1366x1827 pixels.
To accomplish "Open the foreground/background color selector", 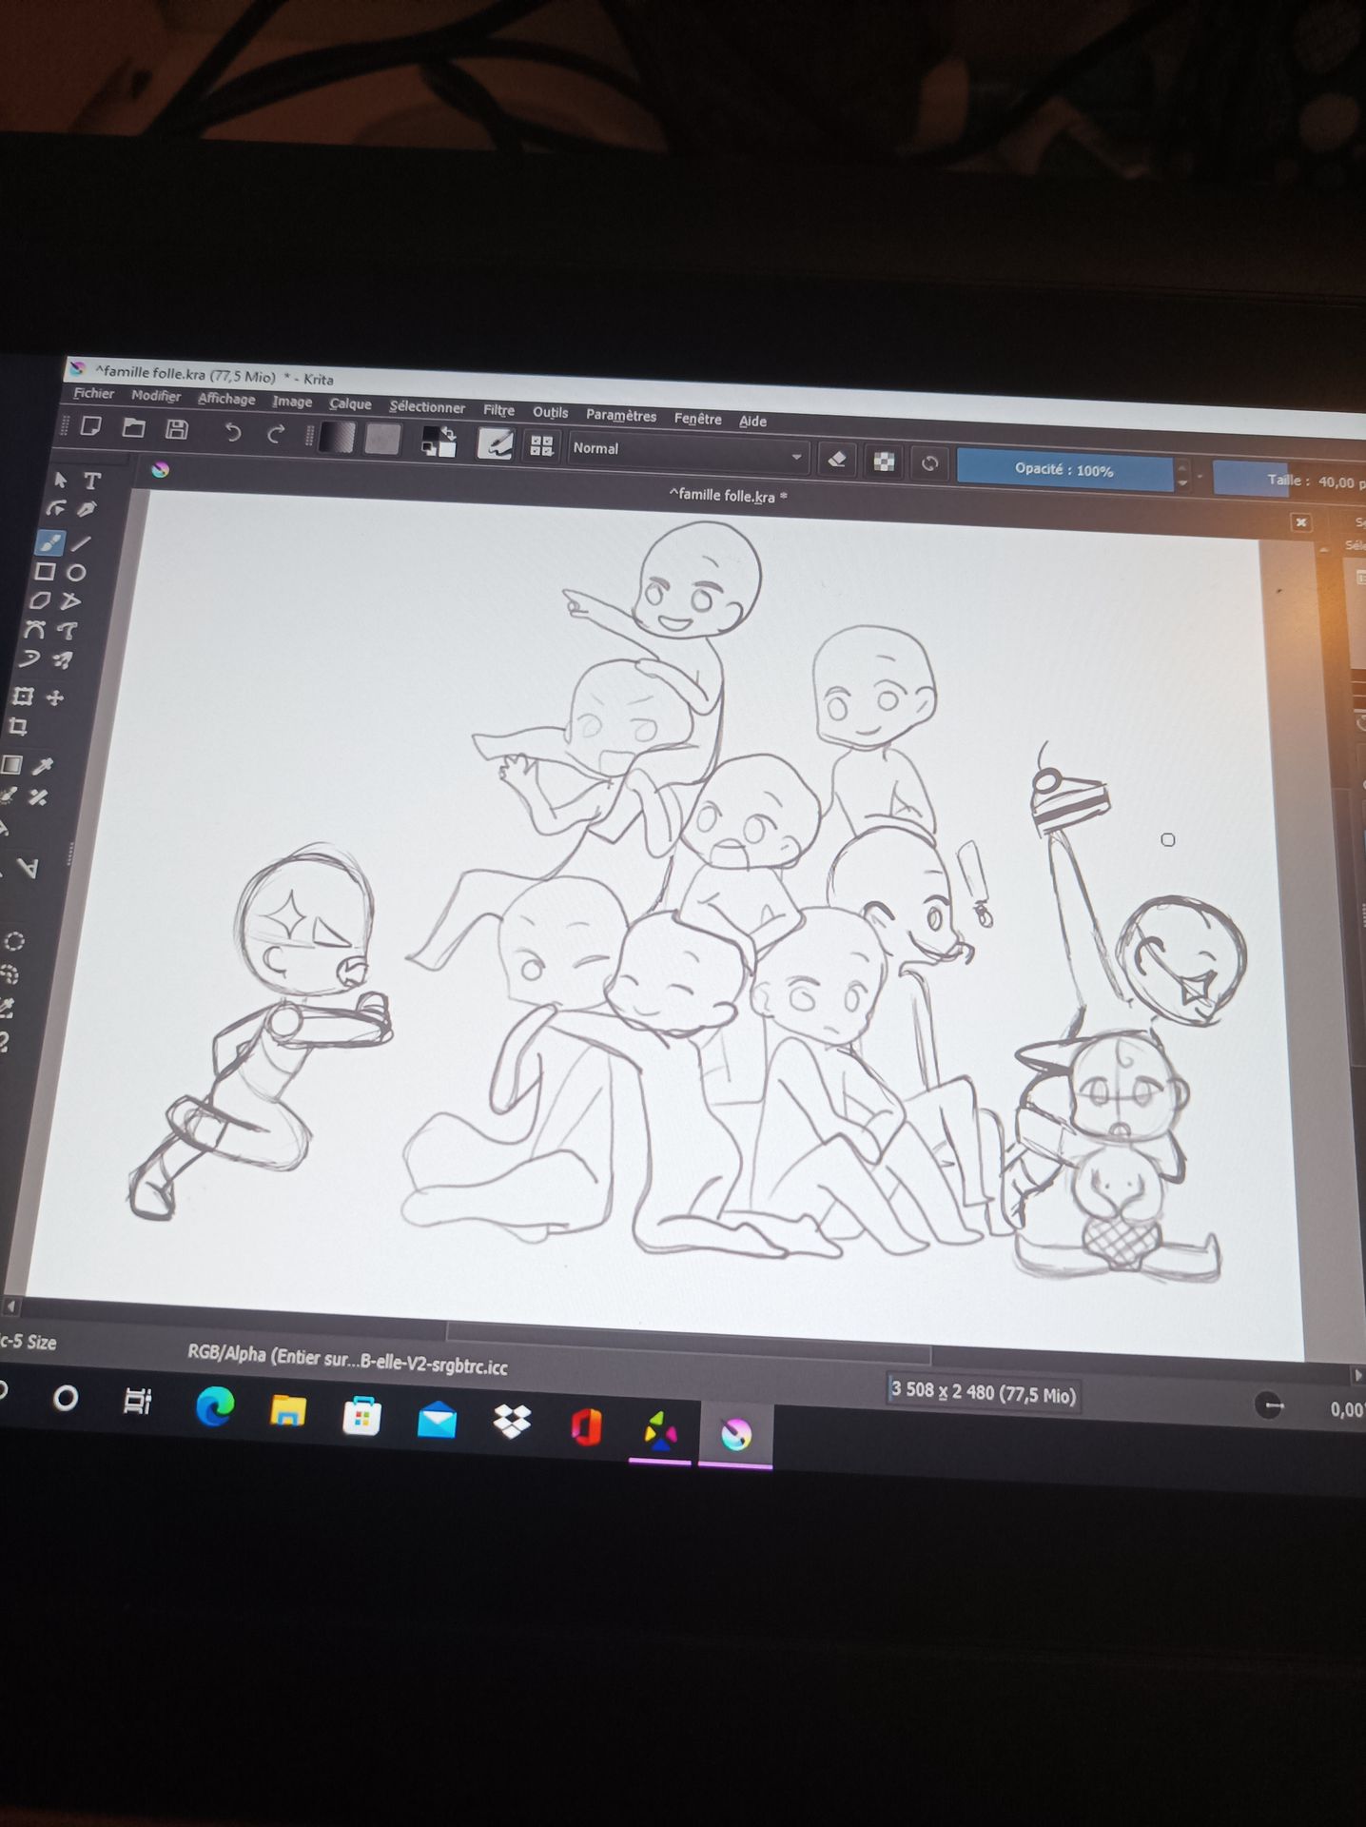I will click(439, 442).
